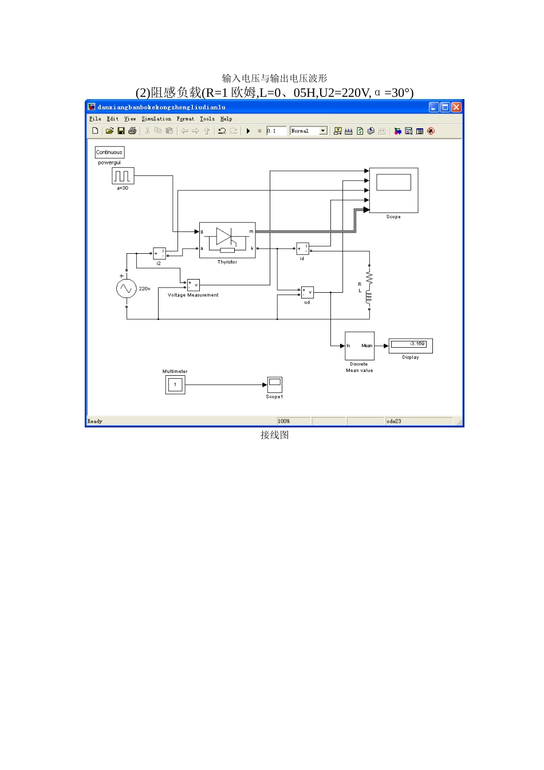Select the 220v AC voltage source
This screenshot has height=770, width=544.
[x=126, y=289]
